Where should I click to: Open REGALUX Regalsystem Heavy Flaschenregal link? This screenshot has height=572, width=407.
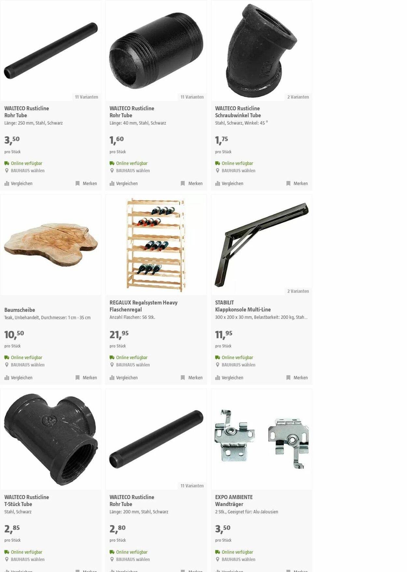click(x=144, y=306)
